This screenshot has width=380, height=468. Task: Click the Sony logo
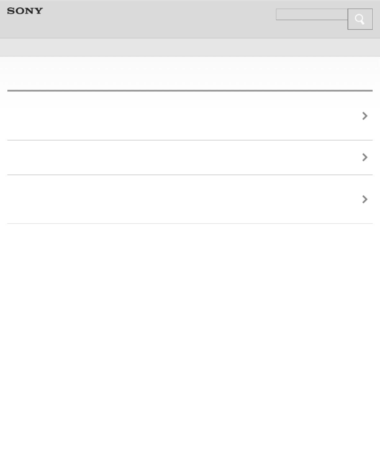[x=25, y=11]
